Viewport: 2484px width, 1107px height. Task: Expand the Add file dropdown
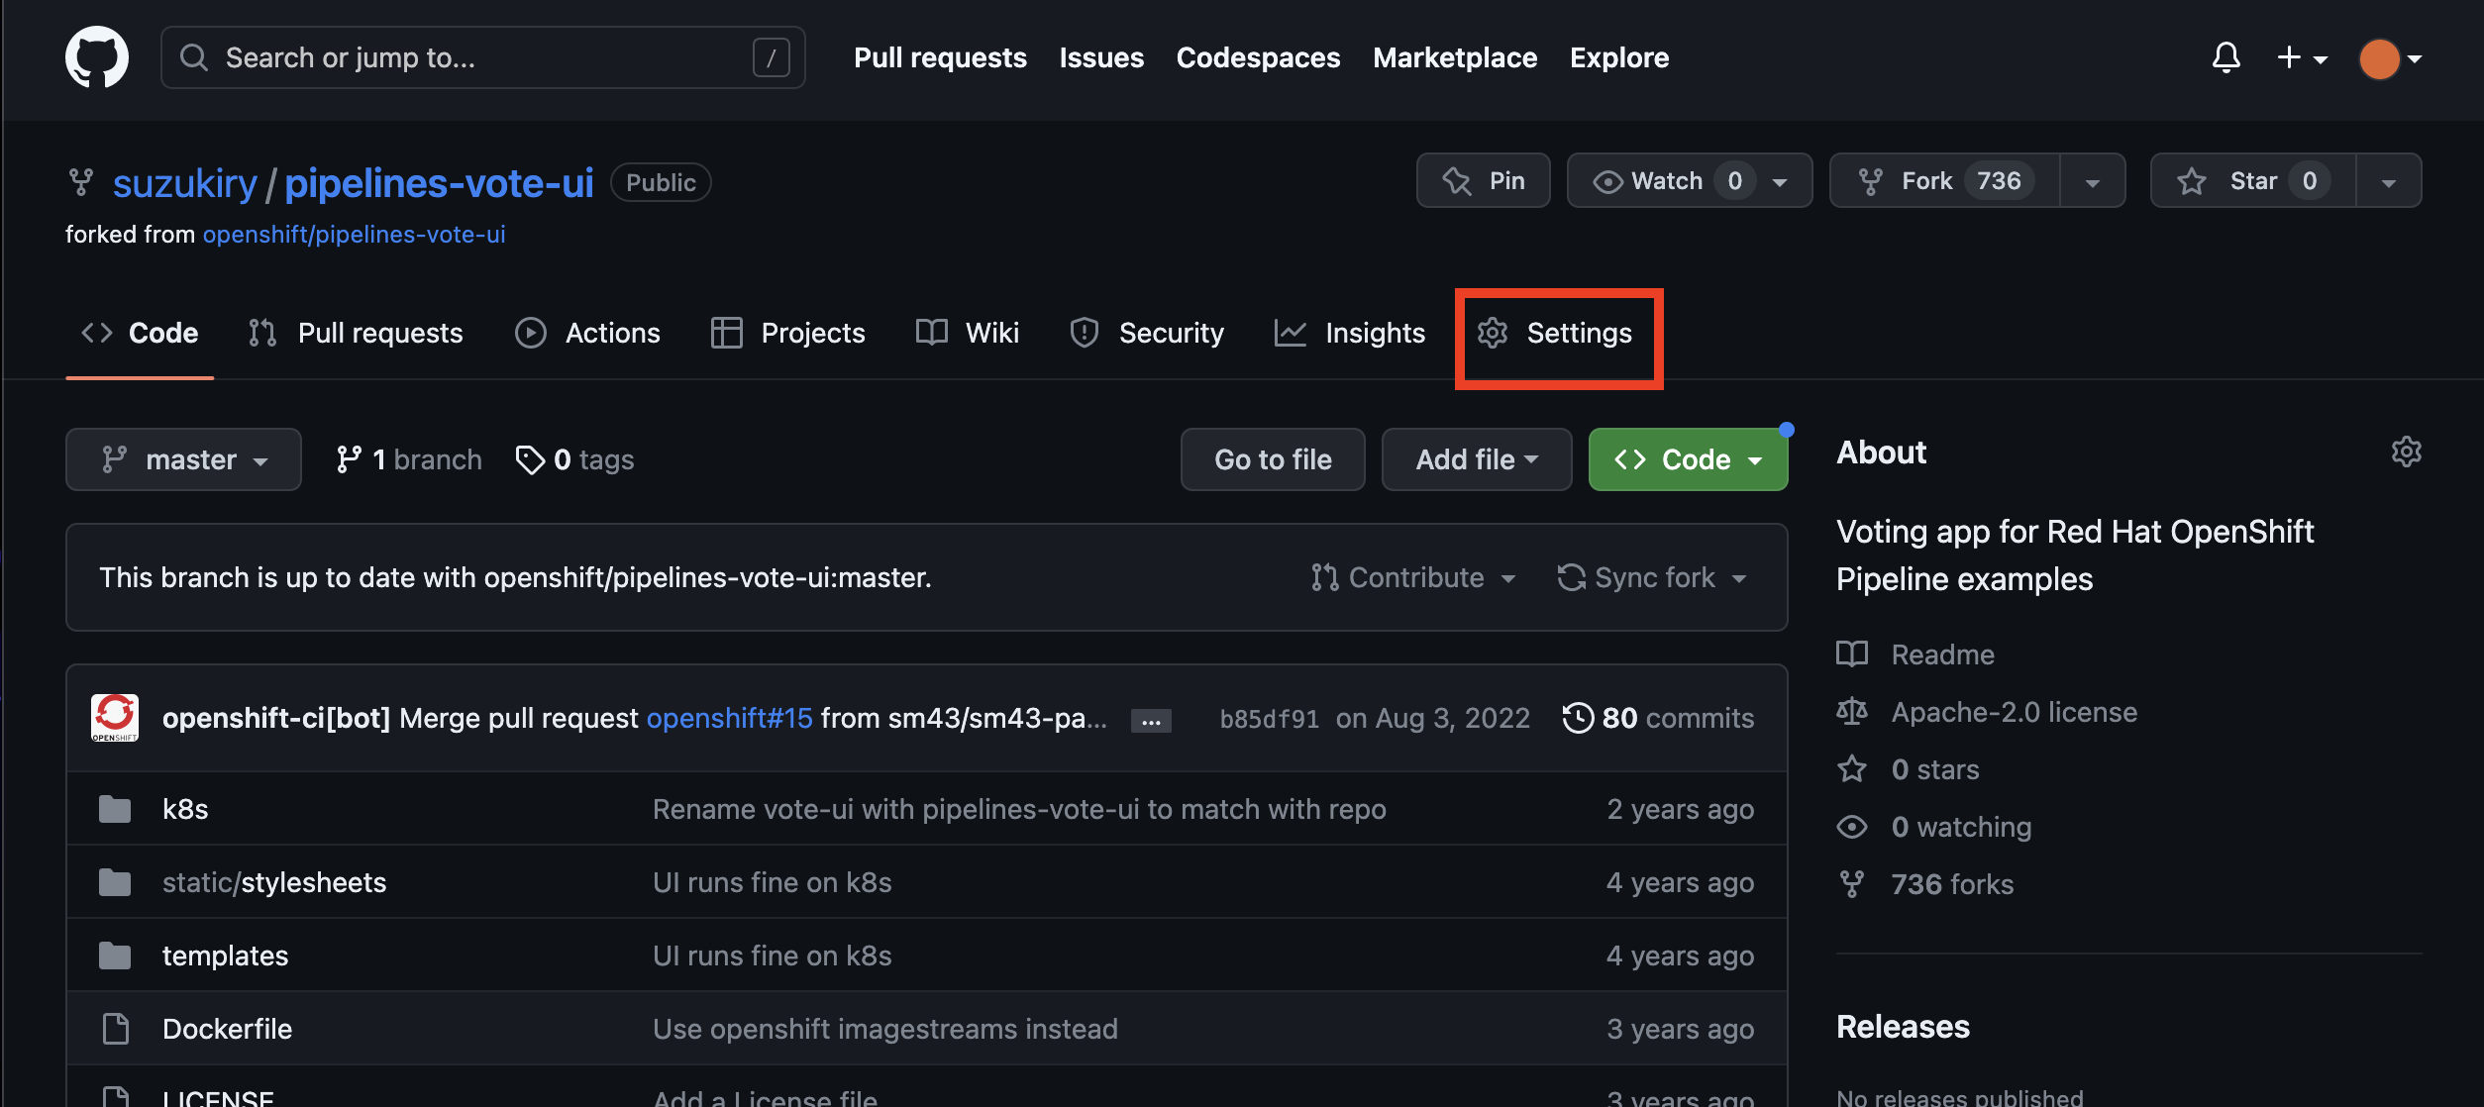[1477, 459]
